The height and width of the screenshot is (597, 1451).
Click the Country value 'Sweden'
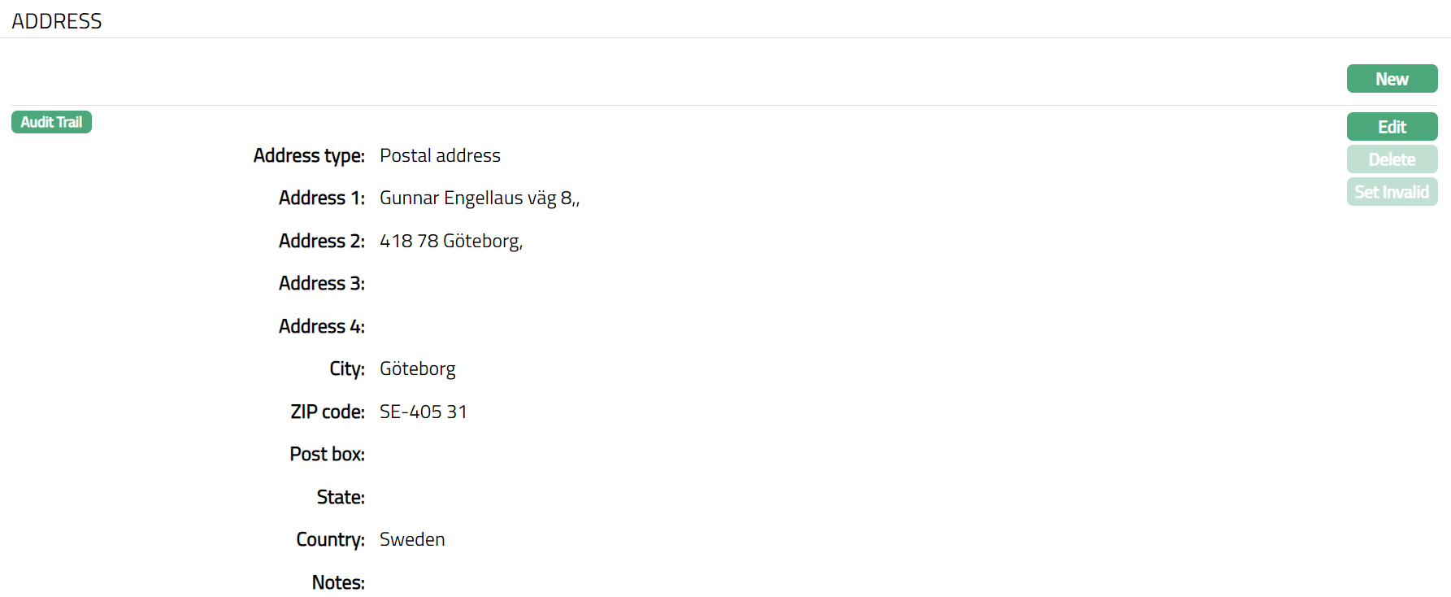coord(412,539)
